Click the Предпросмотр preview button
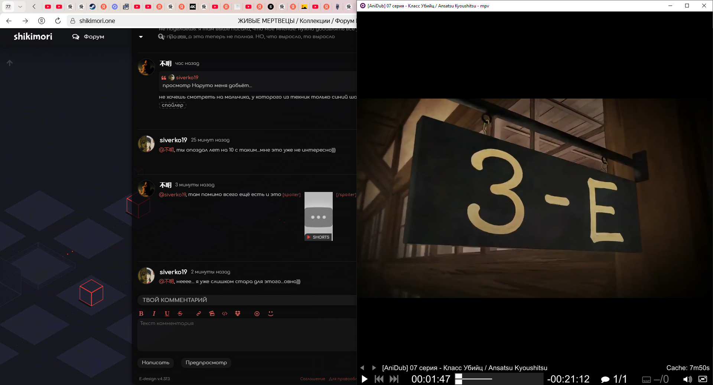The width and height of the screenshot is (713, 385). click(x=206, y=362)
